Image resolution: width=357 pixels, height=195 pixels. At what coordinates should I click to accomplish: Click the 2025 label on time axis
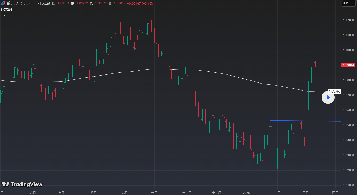246,193
